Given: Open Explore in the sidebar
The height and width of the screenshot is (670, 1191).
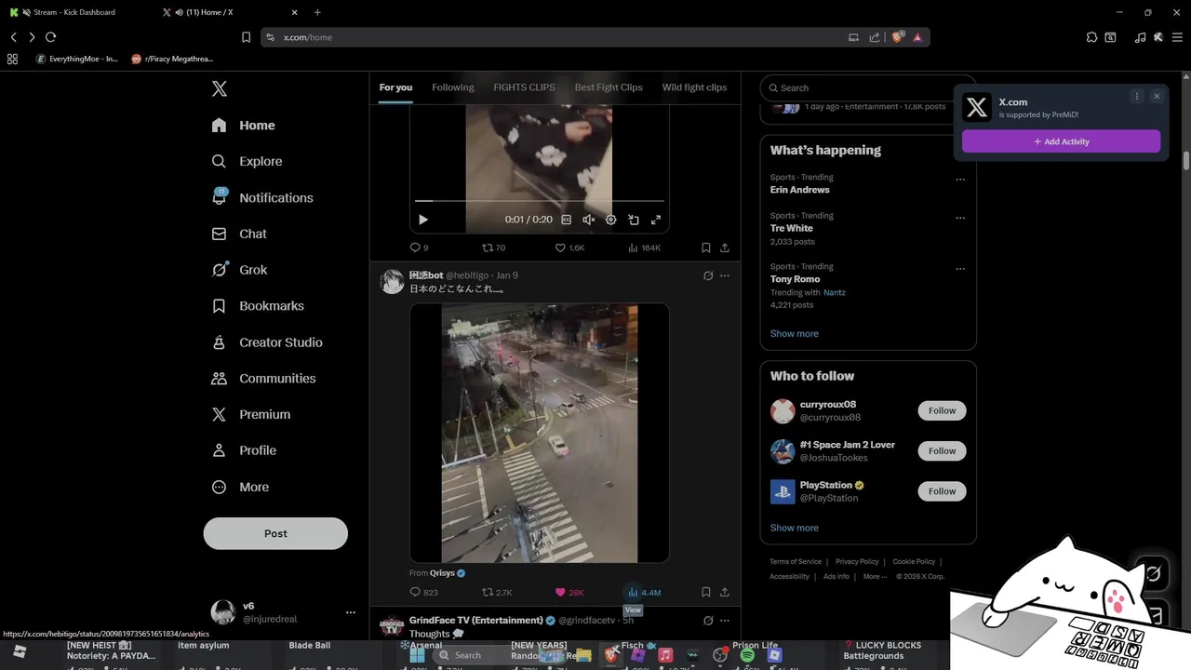Looking at the screenshot, I should [x=247, y=161].
